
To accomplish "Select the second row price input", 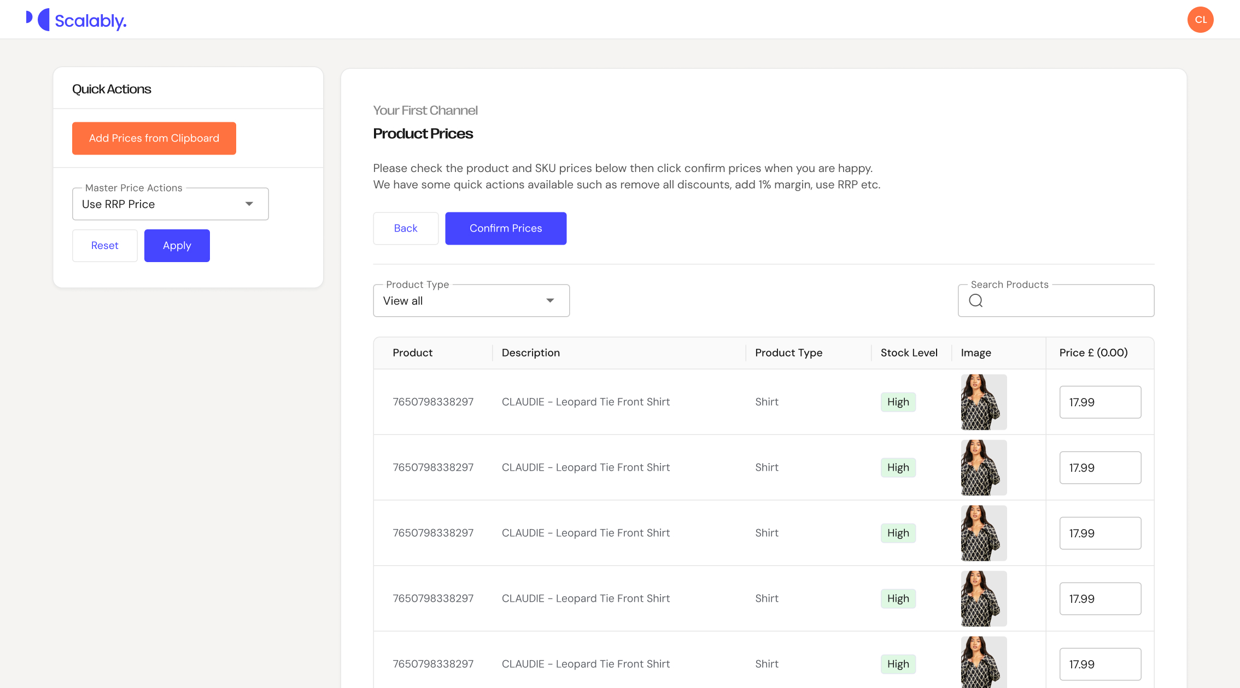I will [1099, 468].
